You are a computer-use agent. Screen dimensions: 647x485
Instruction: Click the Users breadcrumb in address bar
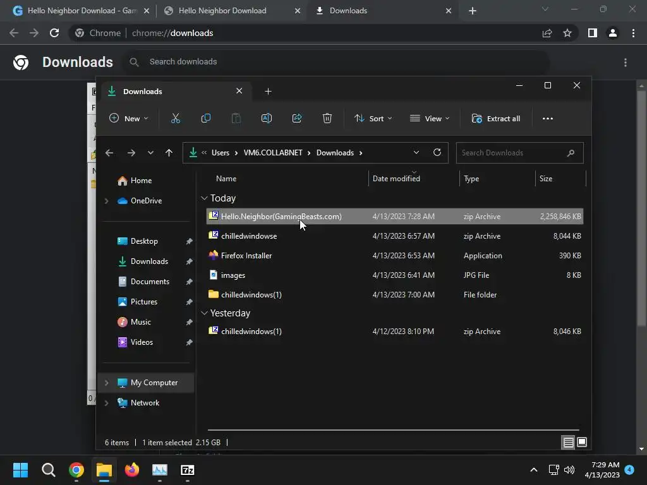point(221,153)
